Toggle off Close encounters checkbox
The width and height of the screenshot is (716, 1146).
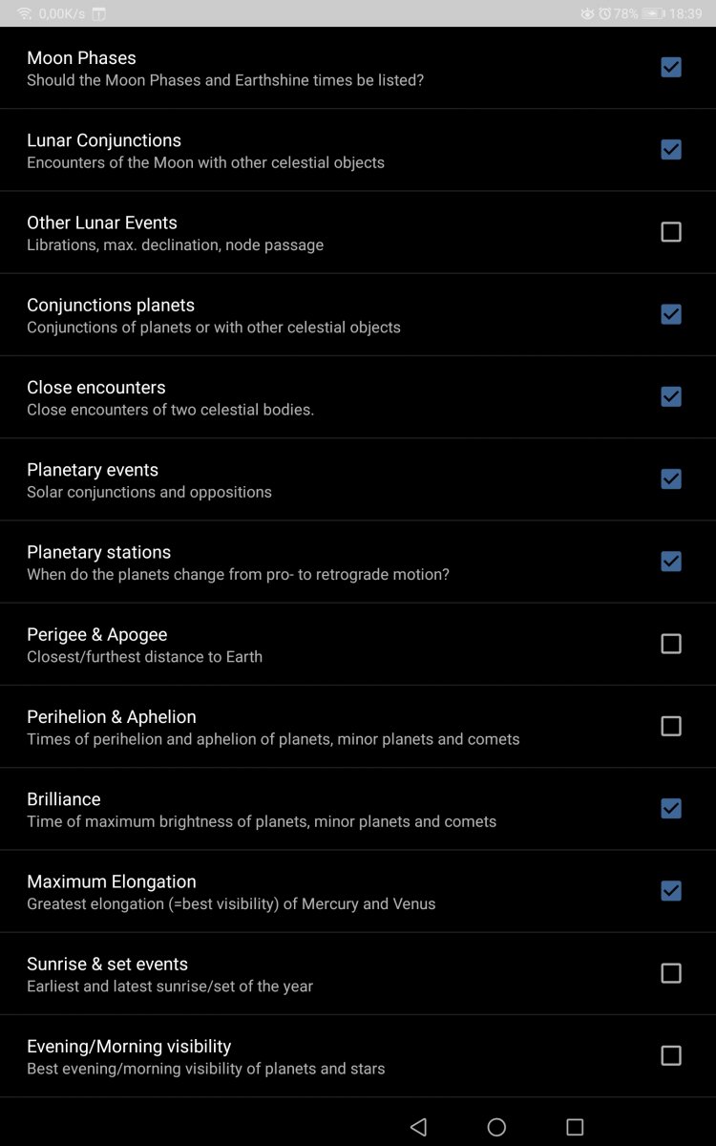(671, 396)
